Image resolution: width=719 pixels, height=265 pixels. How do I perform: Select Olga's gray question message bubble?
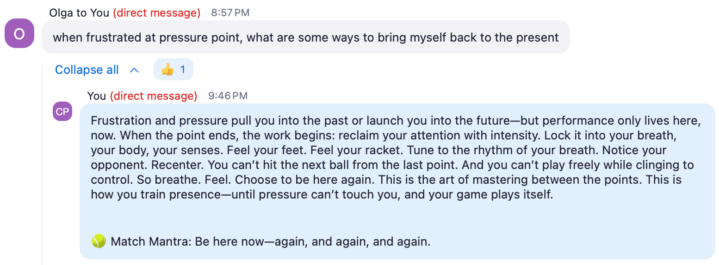click(x=306, y=37)
